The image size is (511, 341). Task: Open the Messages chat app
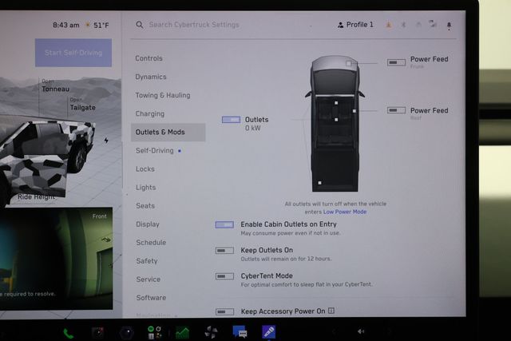240,332
